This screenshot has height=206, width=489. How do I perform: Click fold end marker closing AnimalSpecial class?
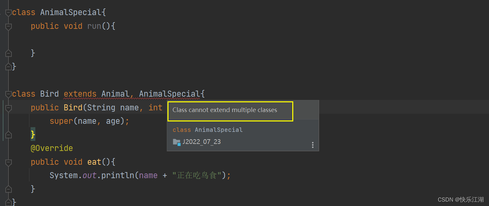pos(8,67)
